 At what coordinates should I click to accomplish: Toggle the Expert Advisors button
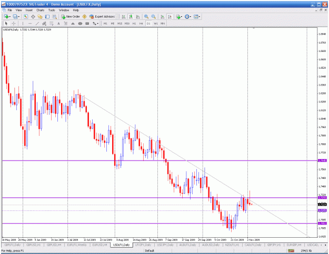(x=102, y=16)
